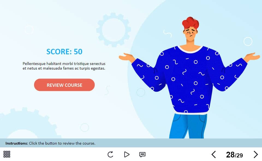Click the character's red hair
262x161 pixels.
(190, 23)
